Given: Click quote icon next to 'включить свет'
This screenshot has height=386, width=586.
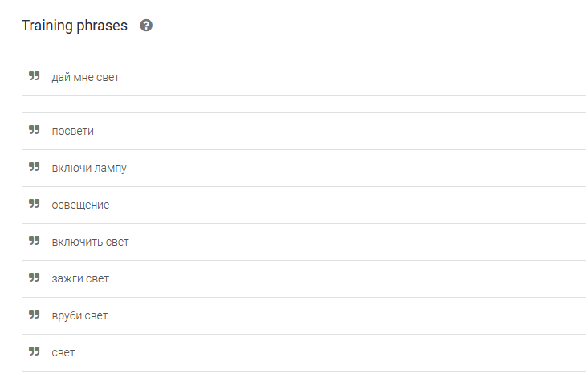Looking at the screenshot, I should (35, 241).
